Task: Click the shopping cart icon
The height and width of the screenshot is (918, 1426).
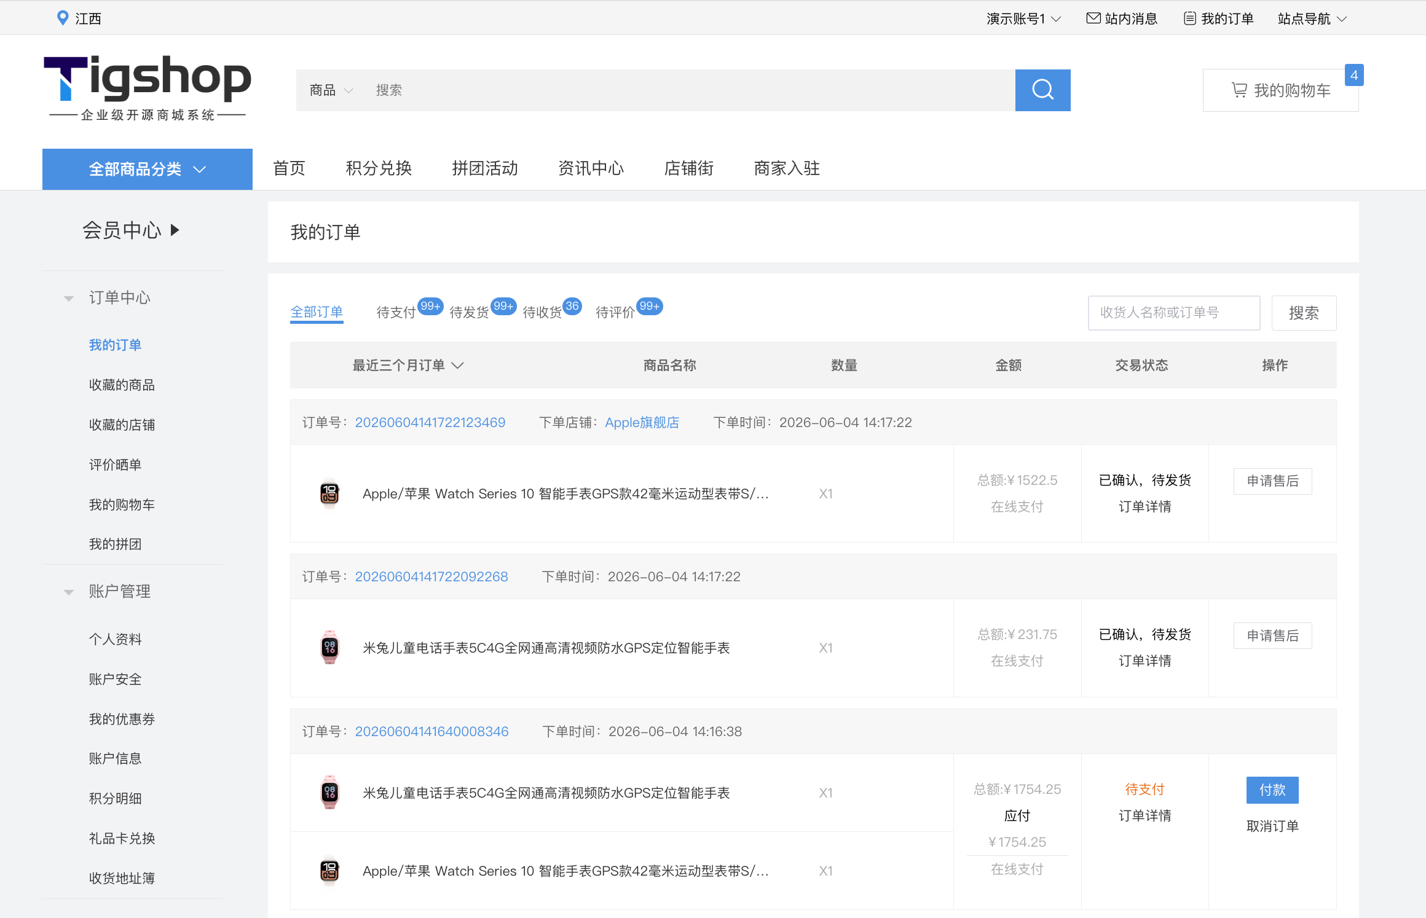Action: pyautogui.click(x=1239, y=90)
